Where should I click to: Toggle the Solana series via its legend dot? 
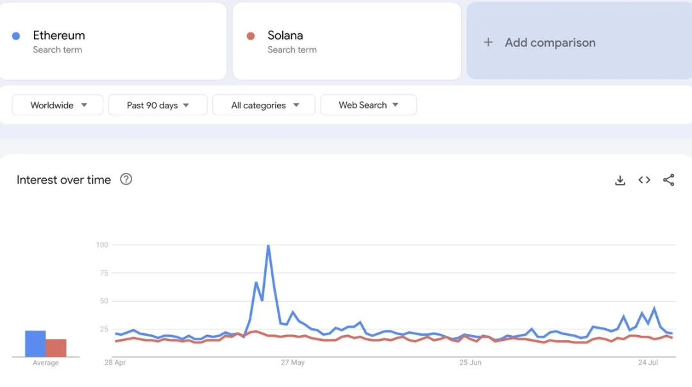pos(249,35)
